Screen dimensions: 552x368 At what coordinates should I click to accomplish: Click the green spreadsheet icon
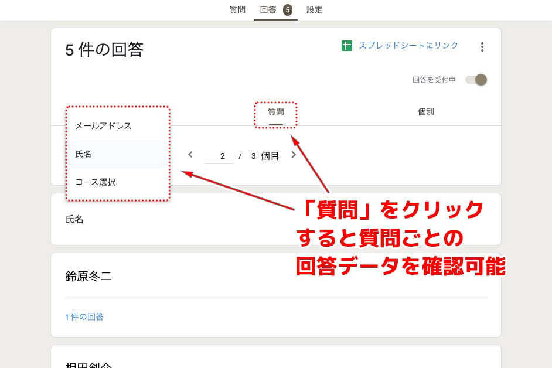(346, 46)
